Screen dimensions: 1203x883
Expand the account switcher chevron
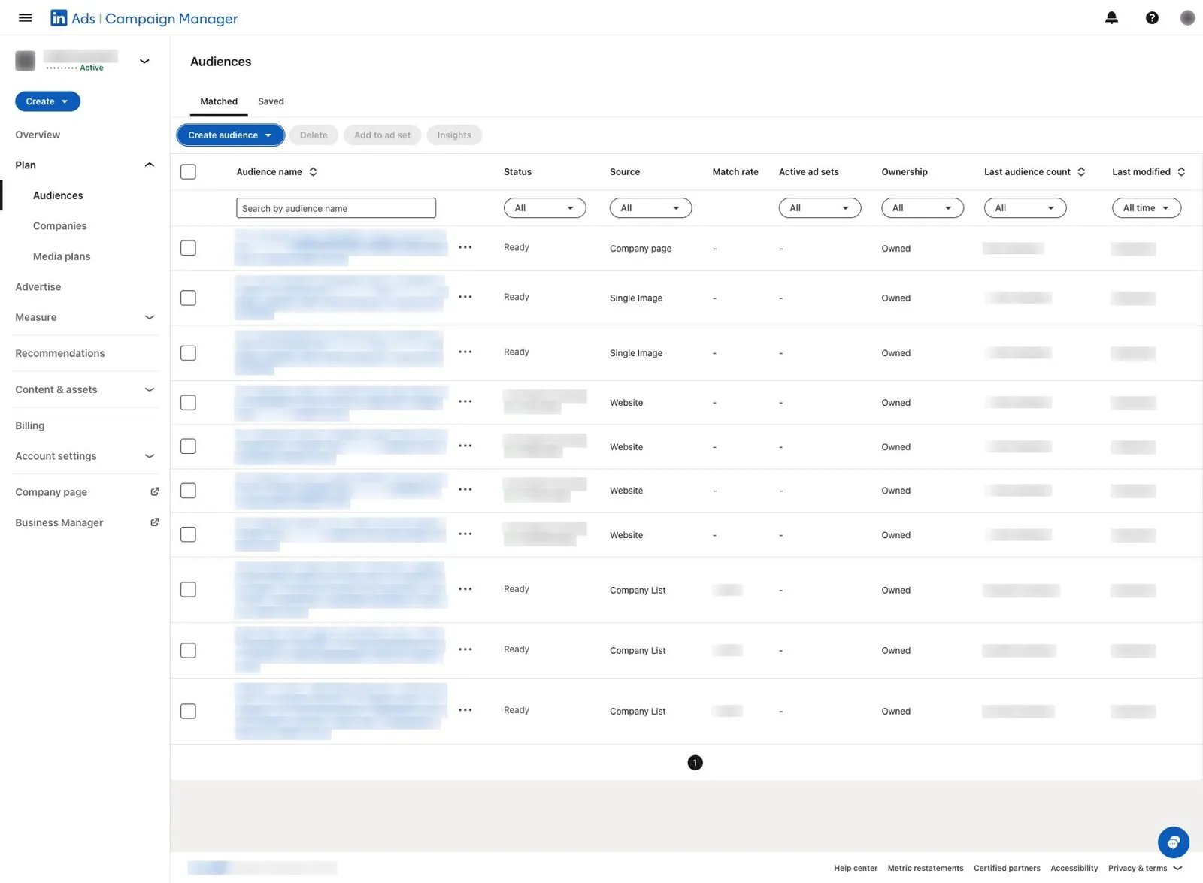click(x=145, y=61)
